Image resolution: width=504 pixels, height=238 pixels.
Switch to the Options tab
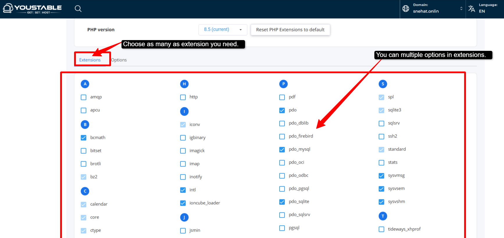pyautogui.click(x=119, y=60)
